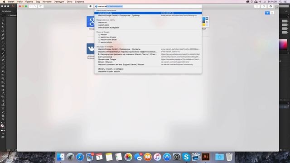The width and height of the screenshot is (290, 163).
Task: Open Reminders from the Dock
Action: click(x=119, y=157)
